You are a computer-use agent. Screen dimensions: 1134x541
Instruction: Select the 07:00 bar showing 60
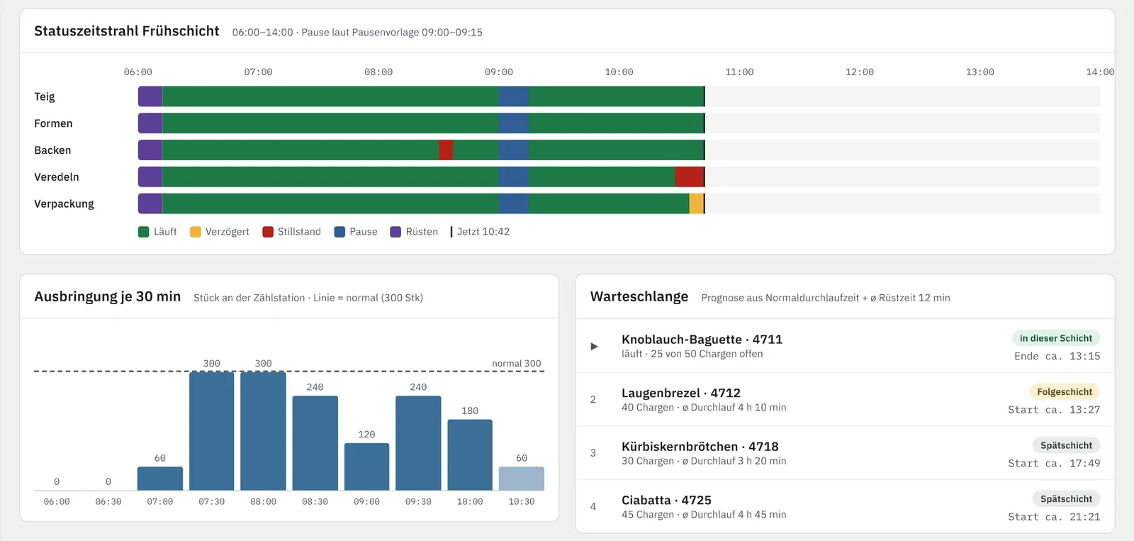coord(160,478)
